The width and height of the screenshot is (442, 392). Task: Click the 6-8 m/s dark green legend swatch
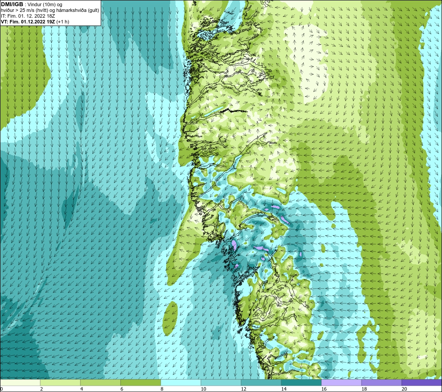click(141, 382)
